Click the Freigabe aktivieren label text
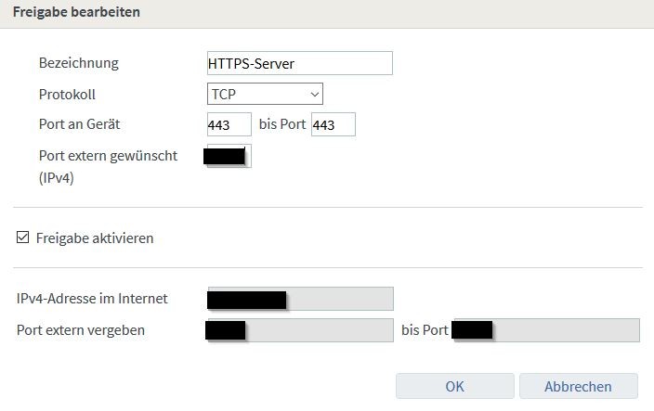 [x=94, y=238]
